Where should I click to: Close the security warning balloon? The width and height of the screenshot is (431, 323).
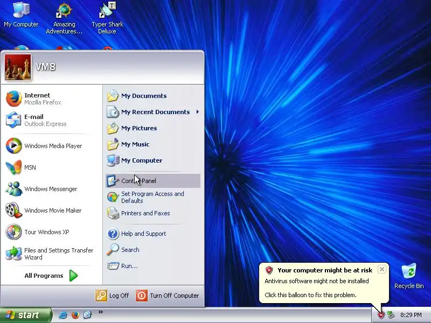(382, 269)
